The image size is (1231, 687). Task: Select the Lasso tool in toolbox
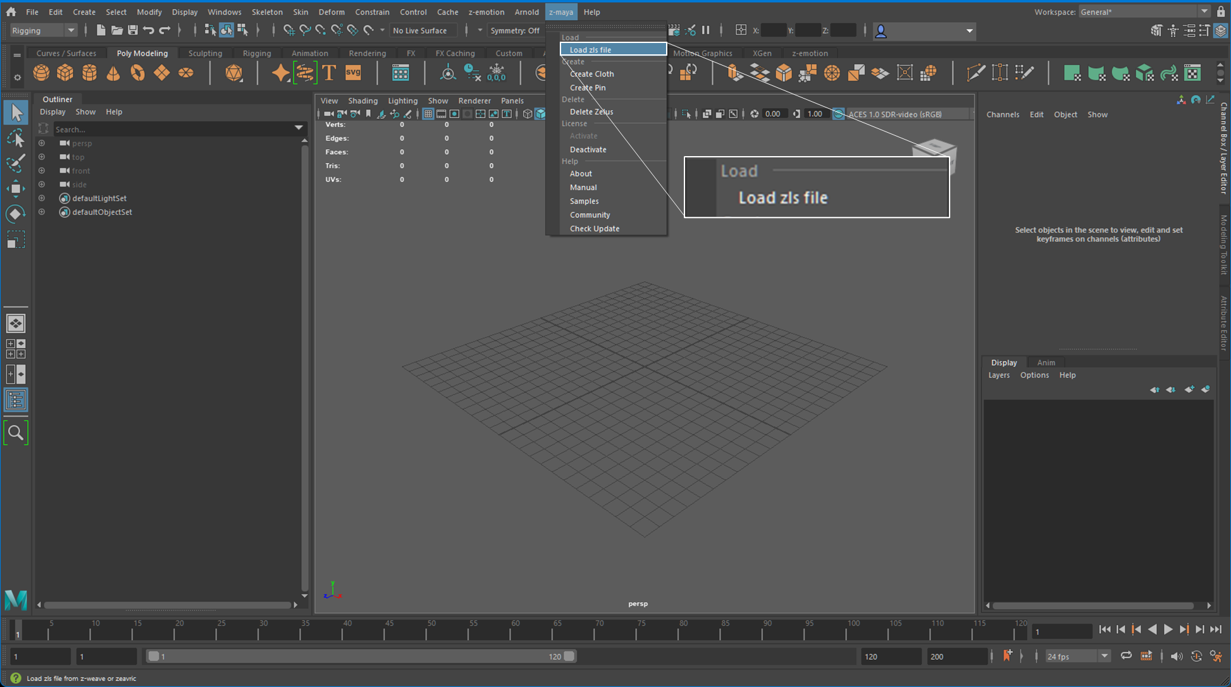[x=16, y=138]
